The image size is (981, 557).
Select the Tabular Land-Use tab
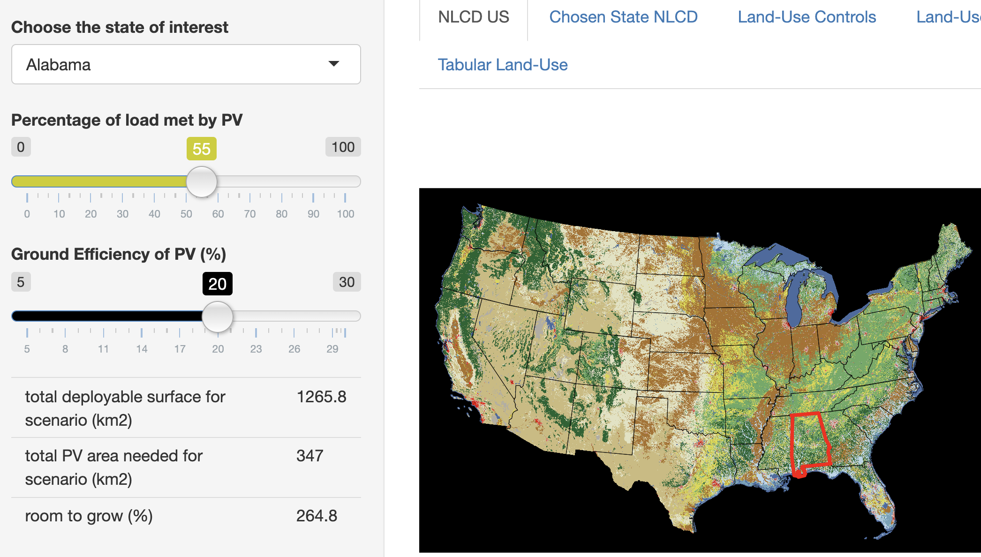(503, 65)
